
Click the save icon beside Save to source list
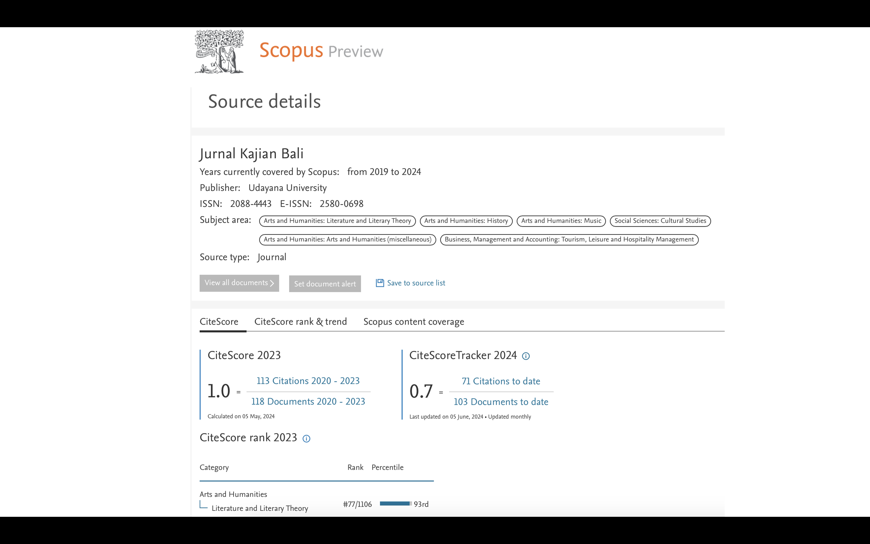tap(380, 283)
